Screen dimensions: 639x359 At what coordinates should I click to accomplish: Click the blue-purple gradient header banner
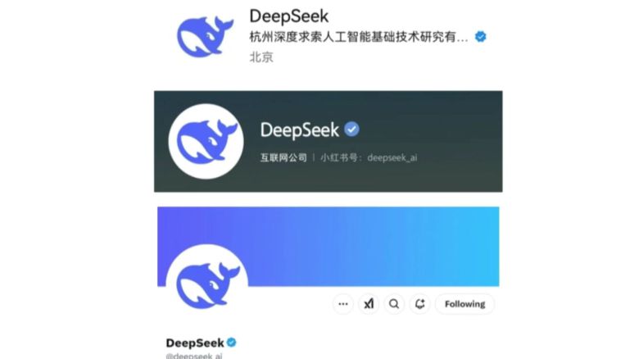click(x=329, y=246)
